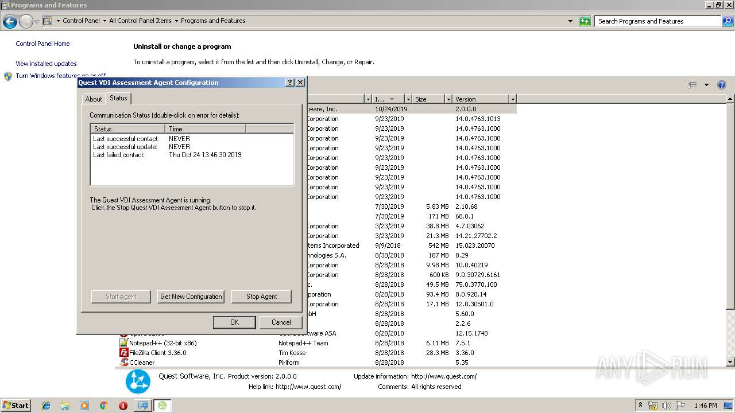Screen dimensions: 735x413
Task: Click the FileZilla program icon
Action: coord(123,353)
